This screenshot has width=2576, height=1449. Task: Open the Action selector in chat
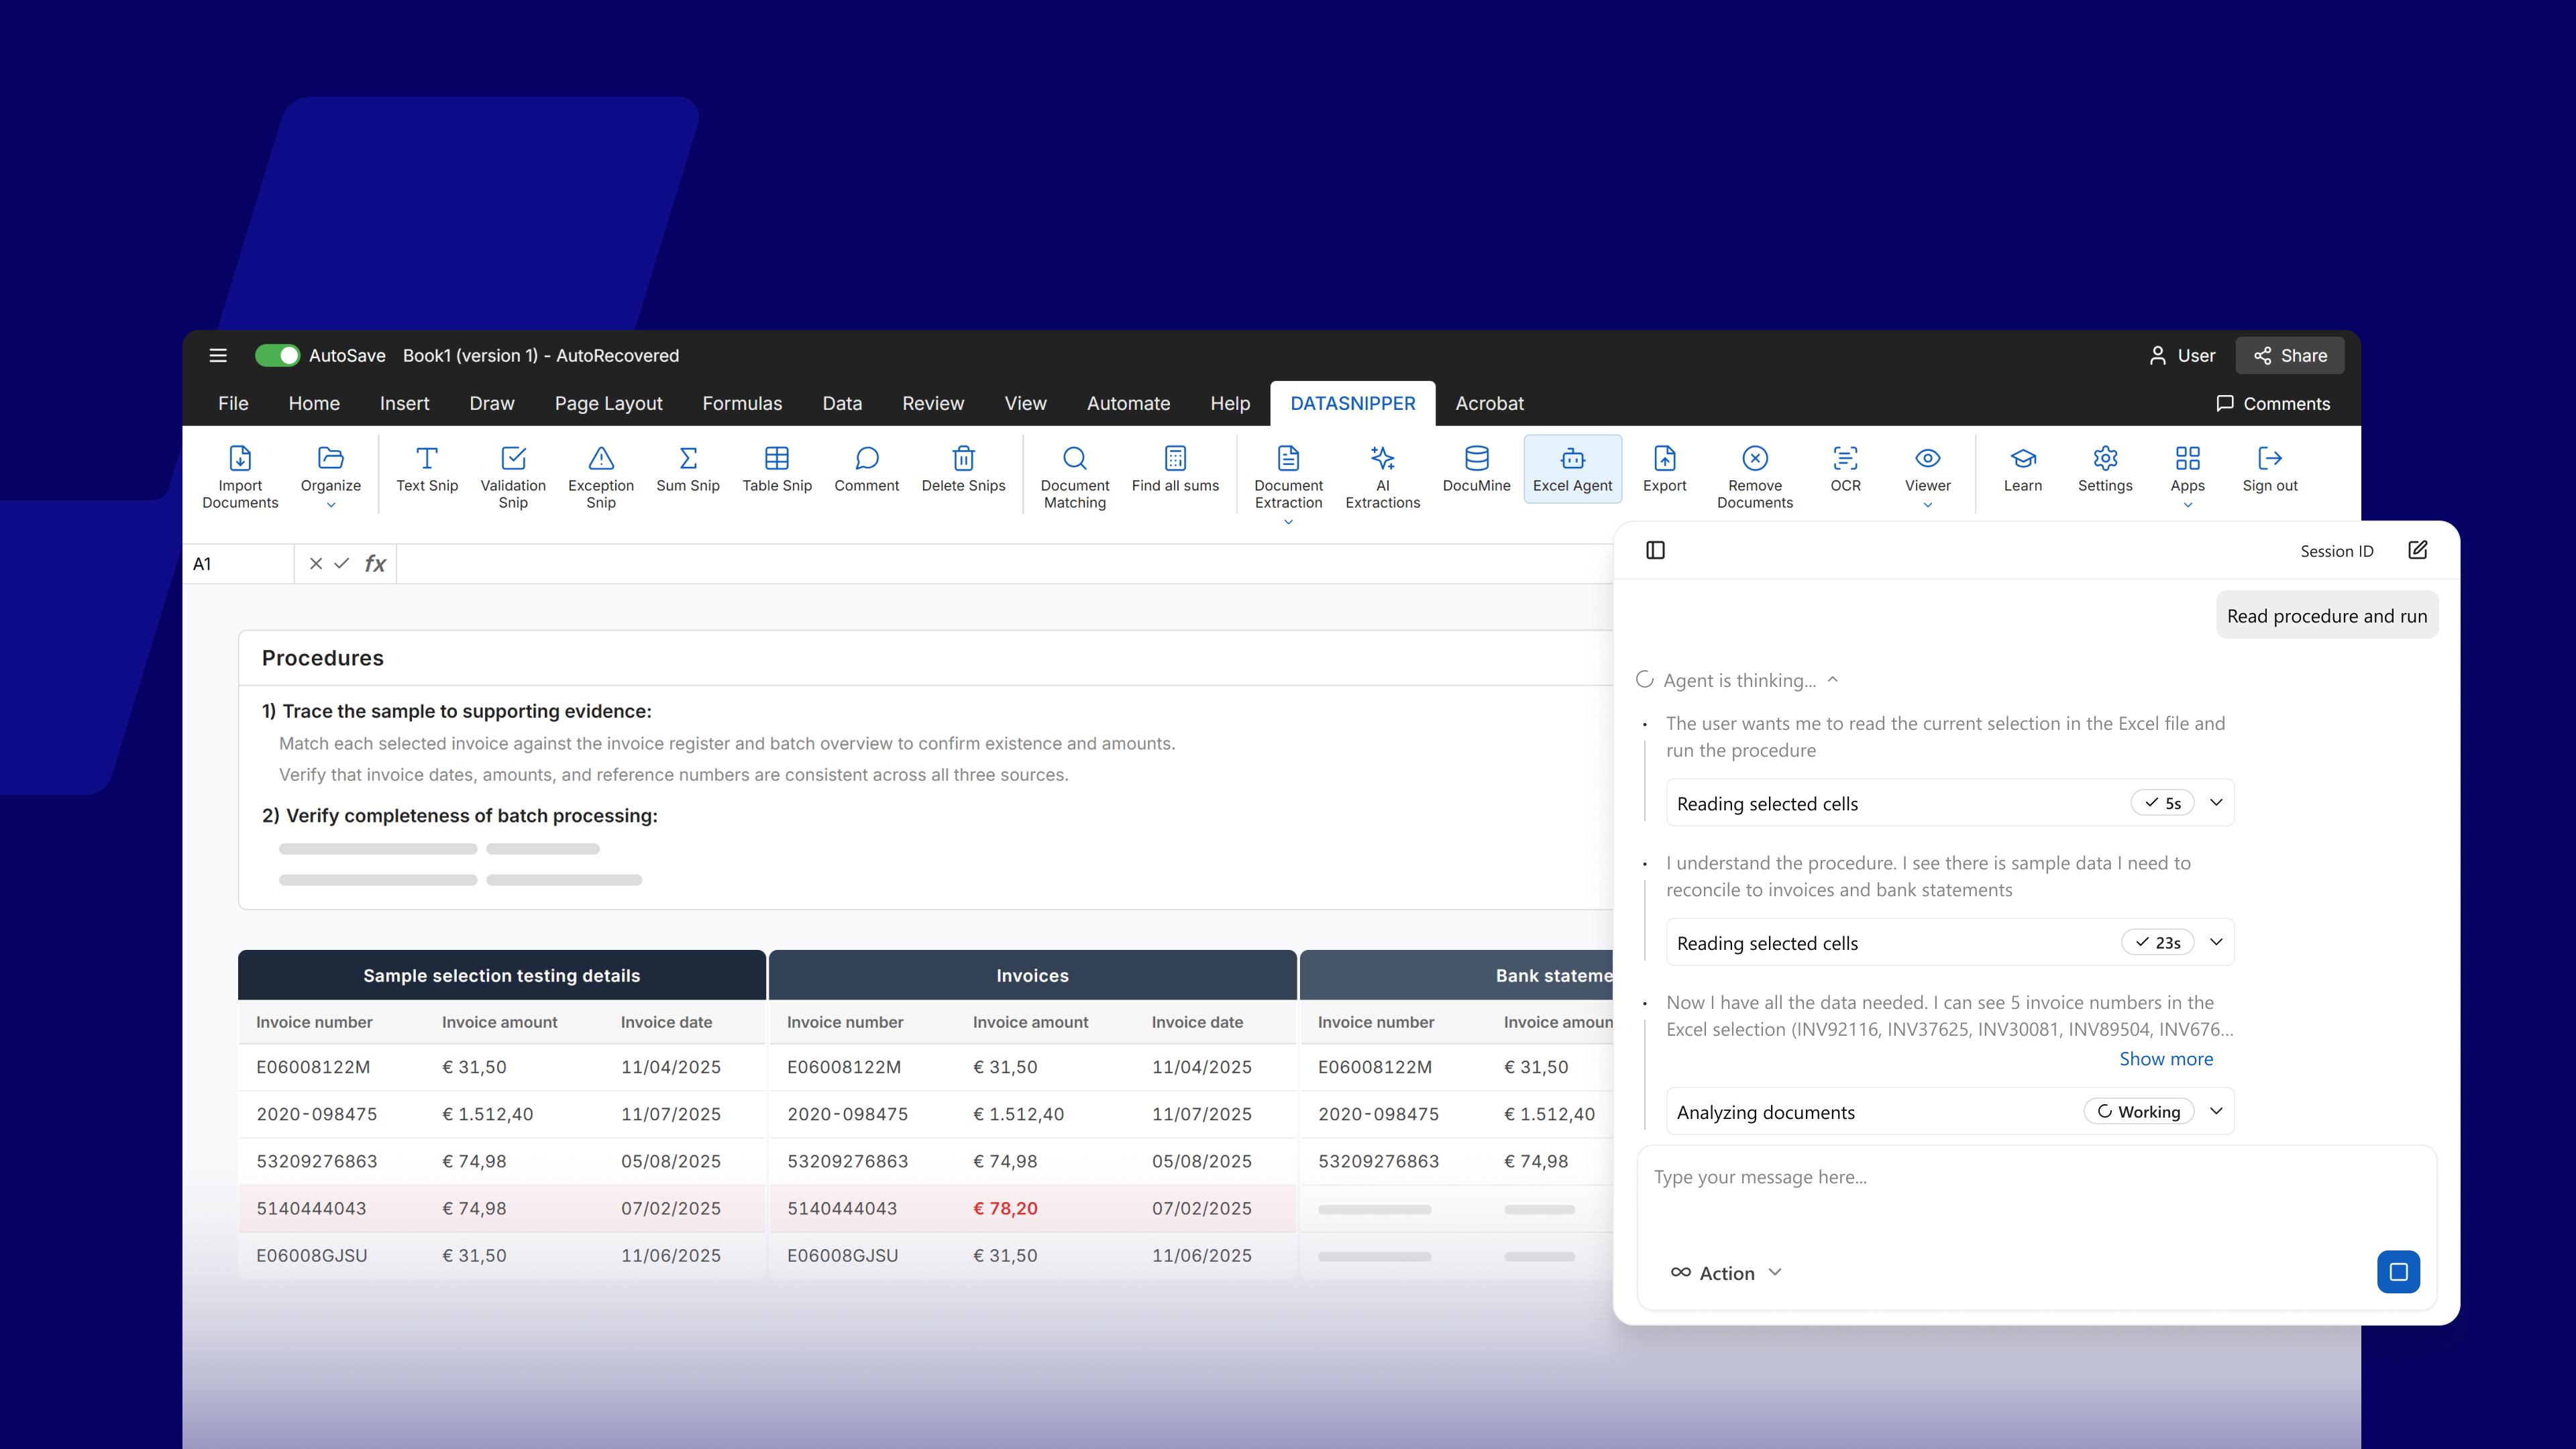1725,1272
